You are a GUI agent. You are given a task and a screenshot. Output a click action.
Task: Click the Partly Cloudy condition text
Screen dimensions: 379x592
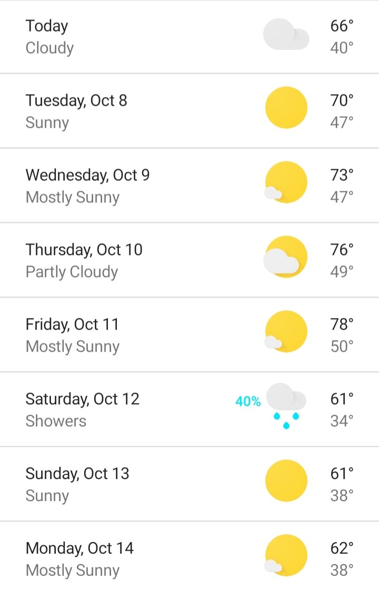(72, 272)
